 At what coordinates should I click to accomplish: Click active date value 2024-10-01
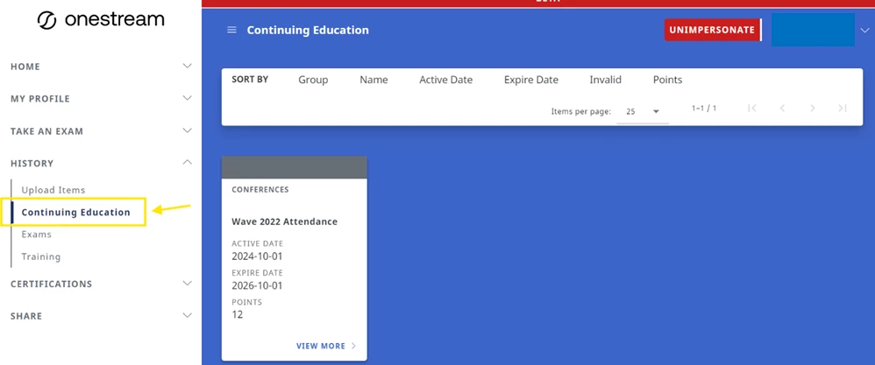coord(257,256)
